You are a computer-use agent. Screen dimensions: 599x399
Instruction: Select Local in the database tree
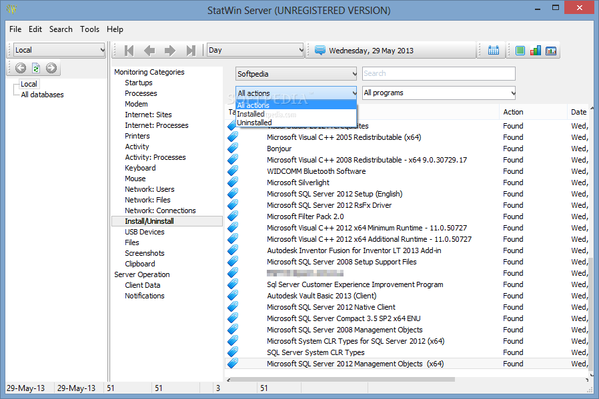point(29,84)
